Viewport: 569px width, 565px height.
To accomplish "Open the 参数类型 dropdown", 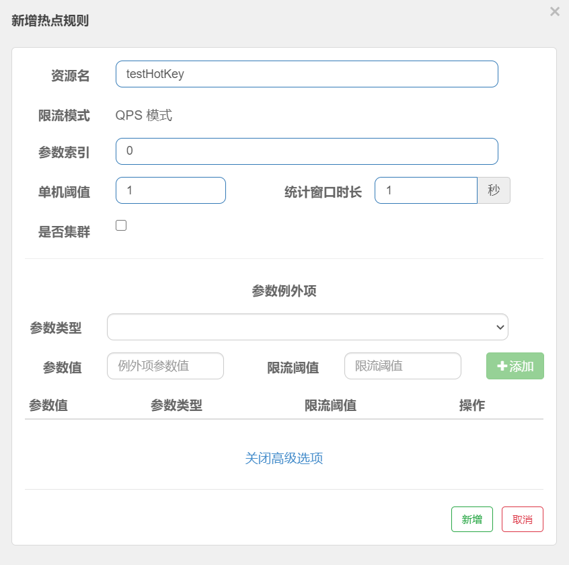I will pyautogui.click(x=307, y=327).
